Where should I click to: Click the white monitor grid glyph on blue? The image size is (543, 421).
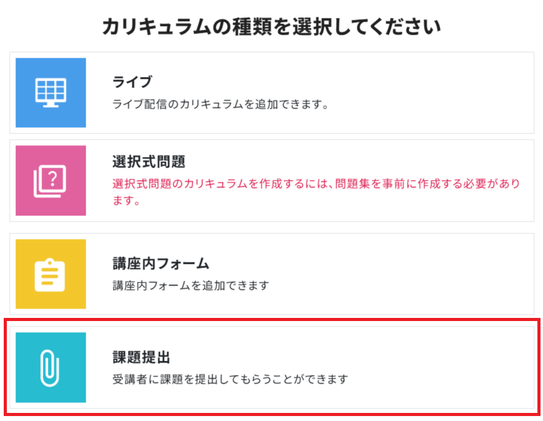coord(50,93)
